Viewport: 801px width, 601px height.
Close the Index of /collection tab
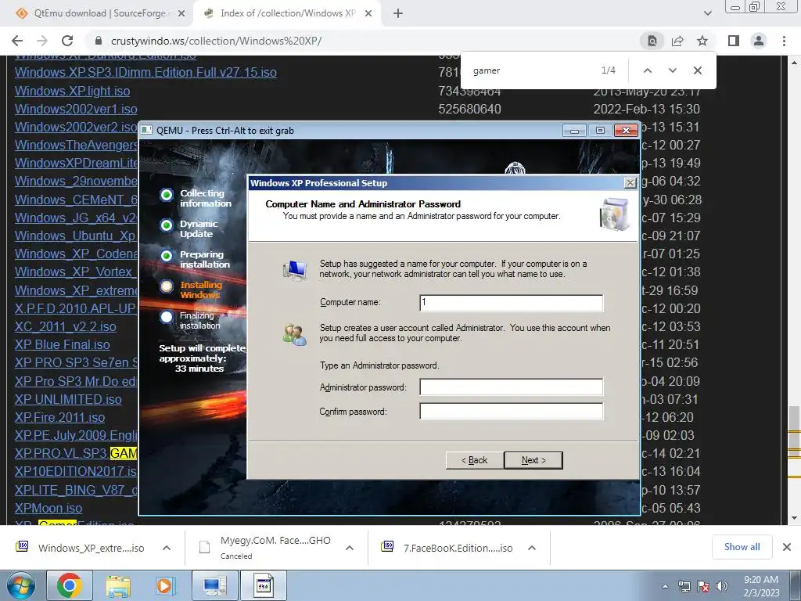pyautogui.click(x=368, y=13)
